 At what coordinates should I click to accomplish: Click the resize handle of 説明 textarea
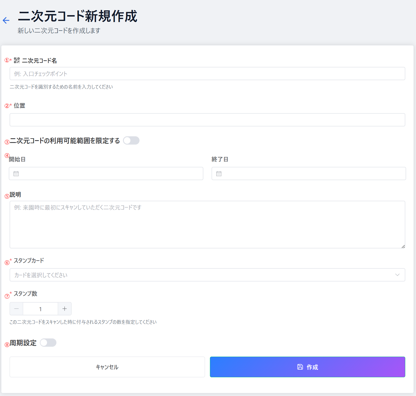coord(403,246)
